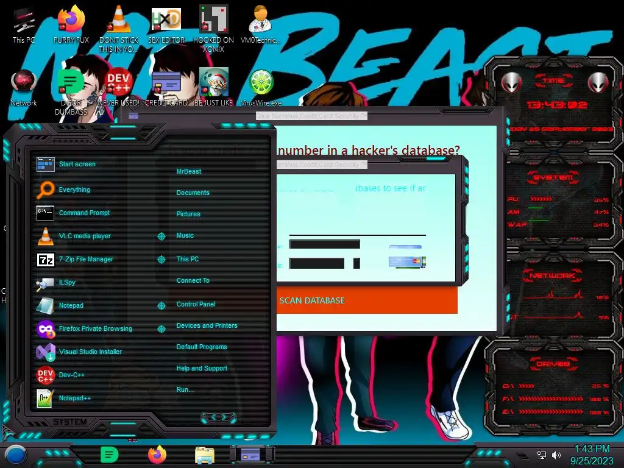Click the Command Prompt icon

[45, 213]
